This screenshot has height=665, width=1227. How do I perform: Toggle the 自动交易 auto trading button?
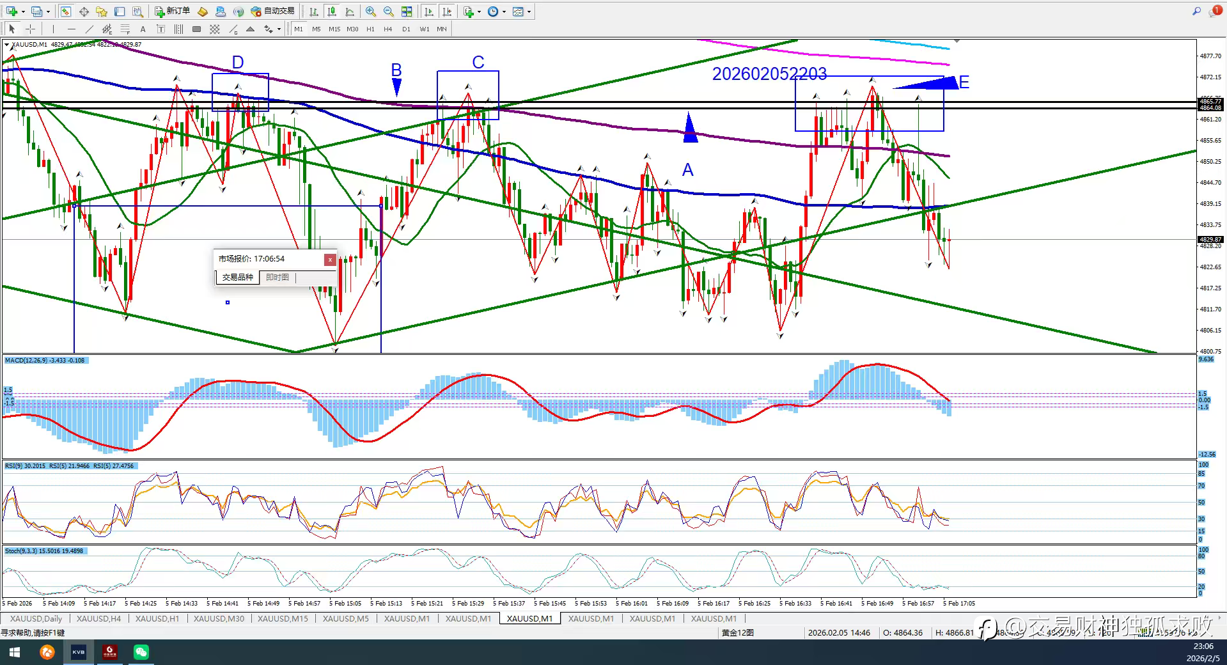[273, 12]
